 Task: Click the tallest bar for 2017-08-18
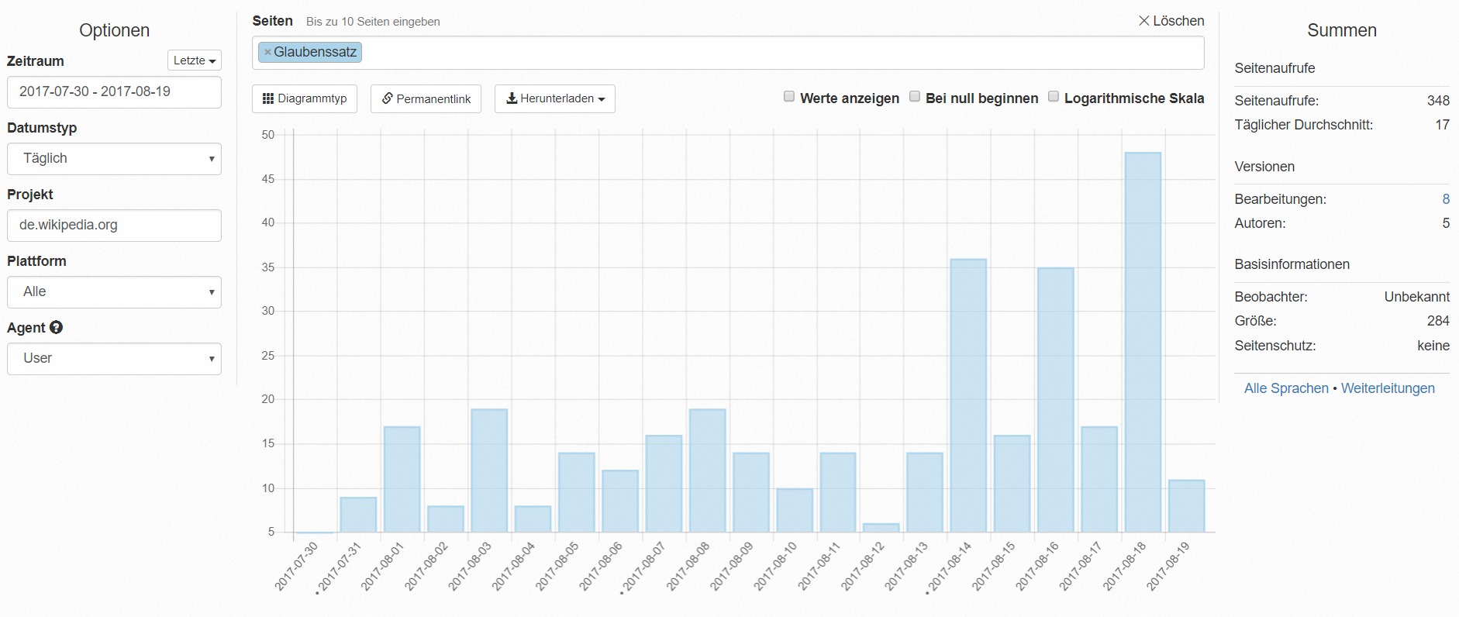pos(1143,341)
